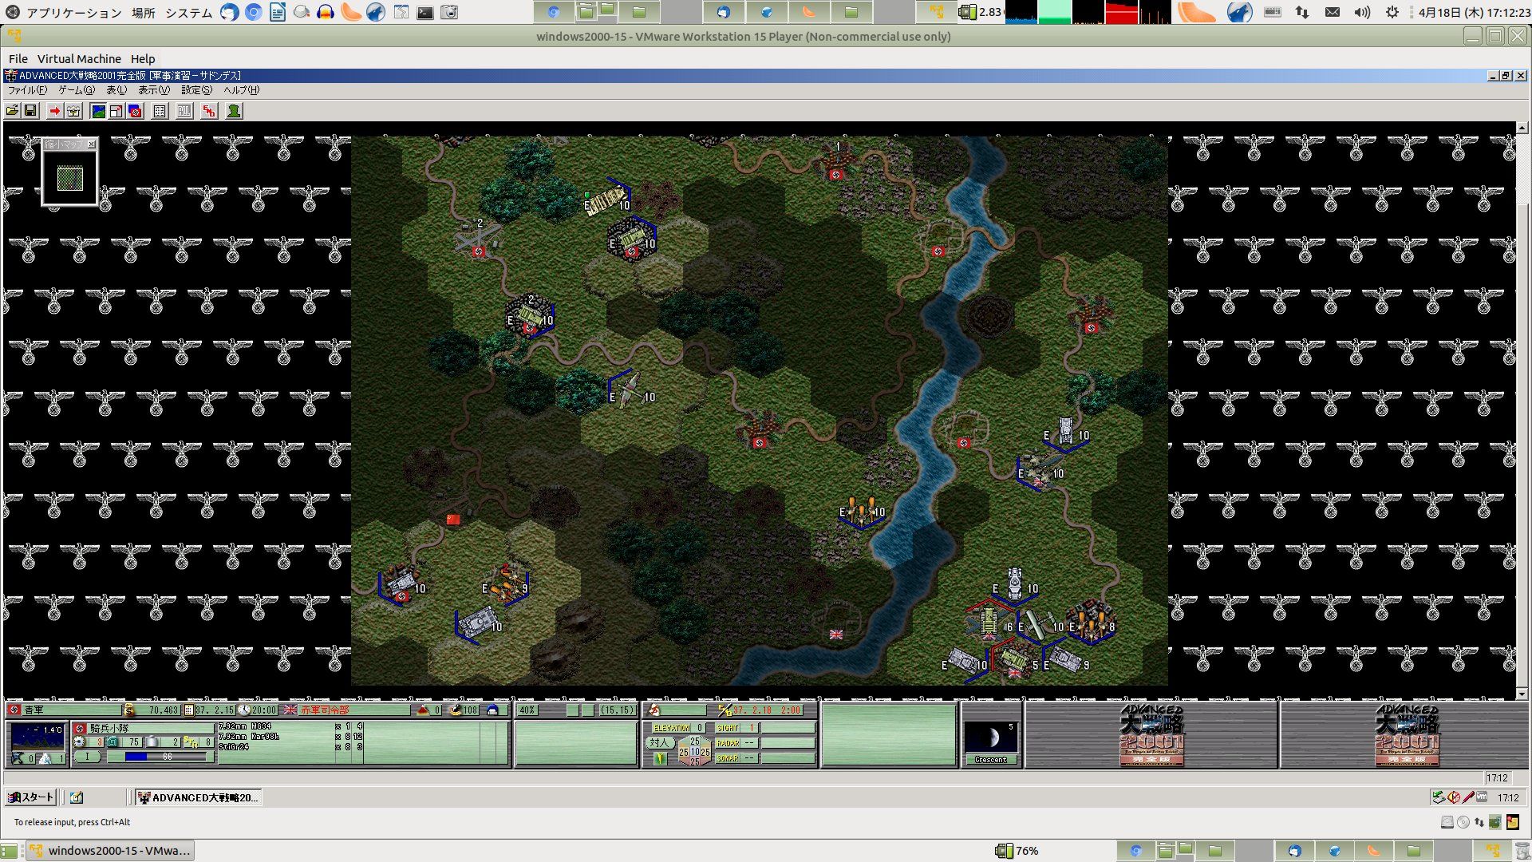Click the 騎兵小隊 unit name
Screen dimensions: 1532x862
click(109, 729)
